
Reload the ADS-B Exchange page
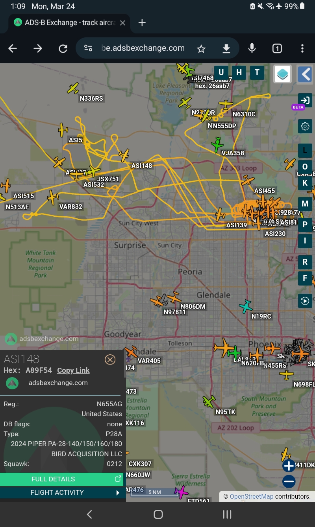coord(63,48)
